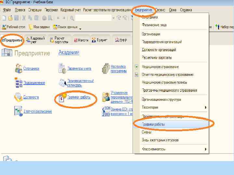This screenshot has width=234, height=175.
Task: Open the Справка menu
Action: pyautogui.click(x=186, y=10)
